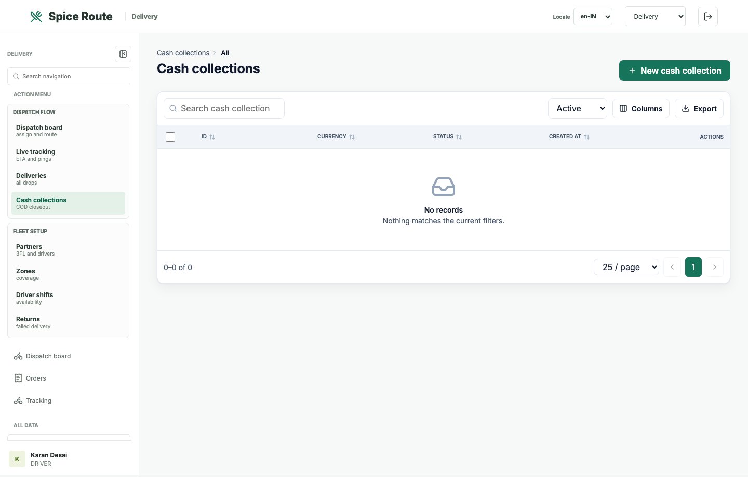Select Cash collections COD closeout item
The image size is (748, 477).
point(68,203)
